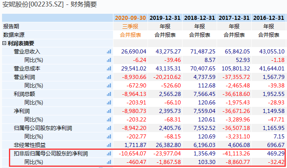Select the 2016-12-31 column header
287x168 pixels.
(x=269, y=18)
